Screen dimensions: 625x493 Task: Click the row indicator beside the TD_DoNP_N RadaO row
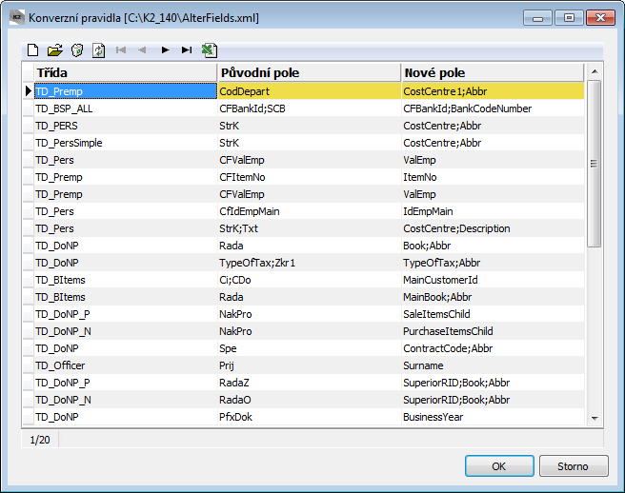click(x=28, y=400)
